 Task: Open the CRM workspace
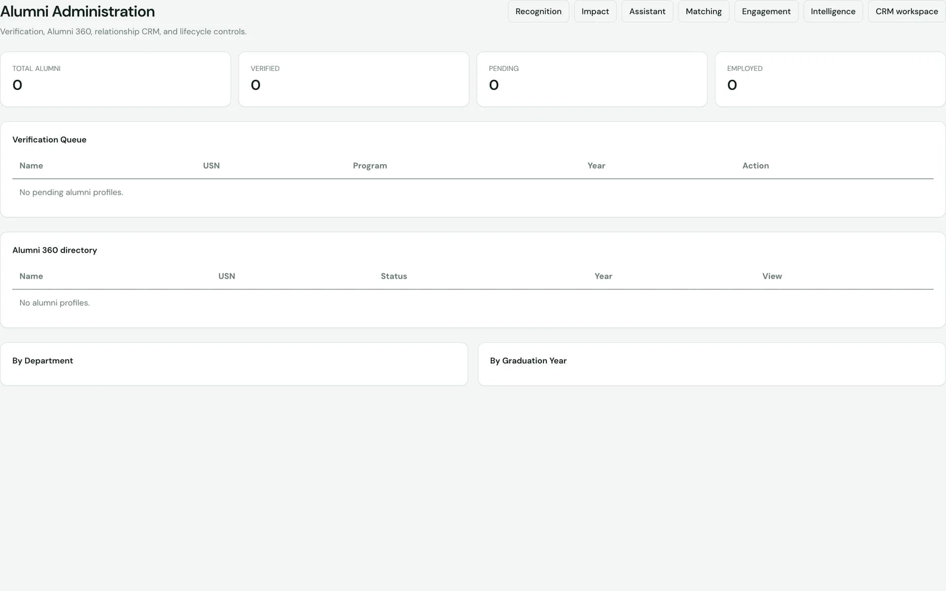coord(907,11)
